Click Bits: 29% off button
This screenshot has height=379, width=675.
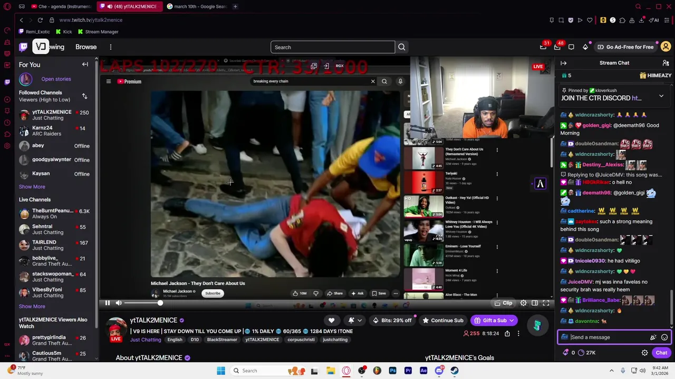pyautogui.click(x=392, y=320)
